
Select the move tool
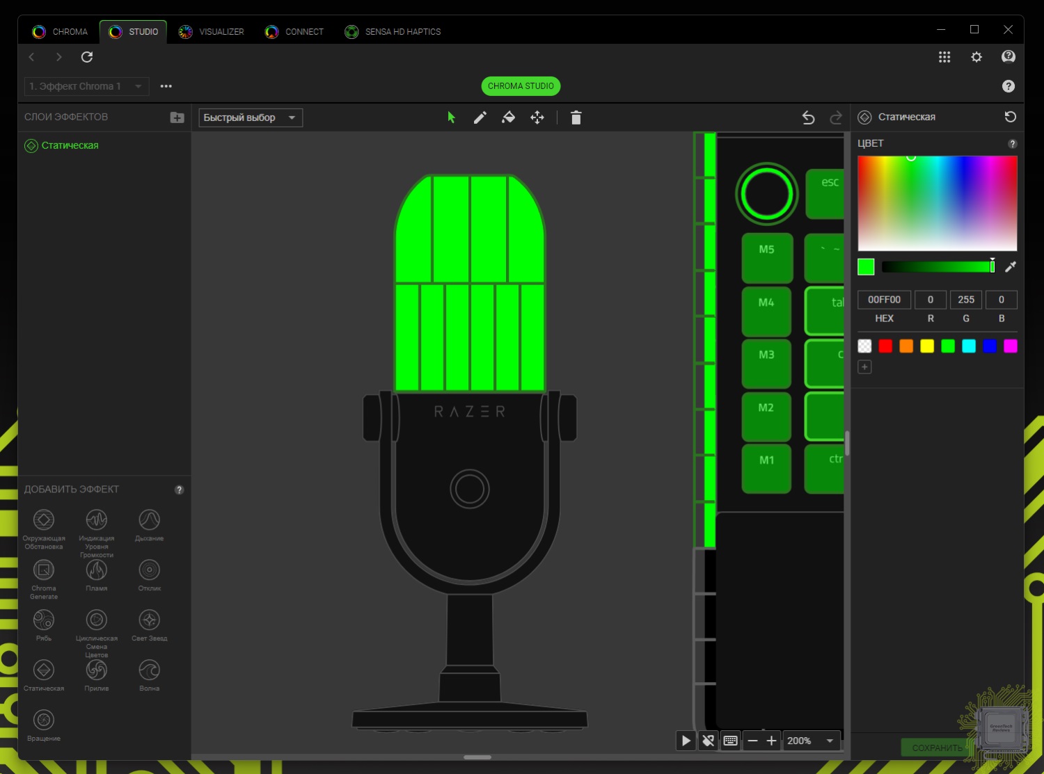pyautogui.click(x=537, y=118)
